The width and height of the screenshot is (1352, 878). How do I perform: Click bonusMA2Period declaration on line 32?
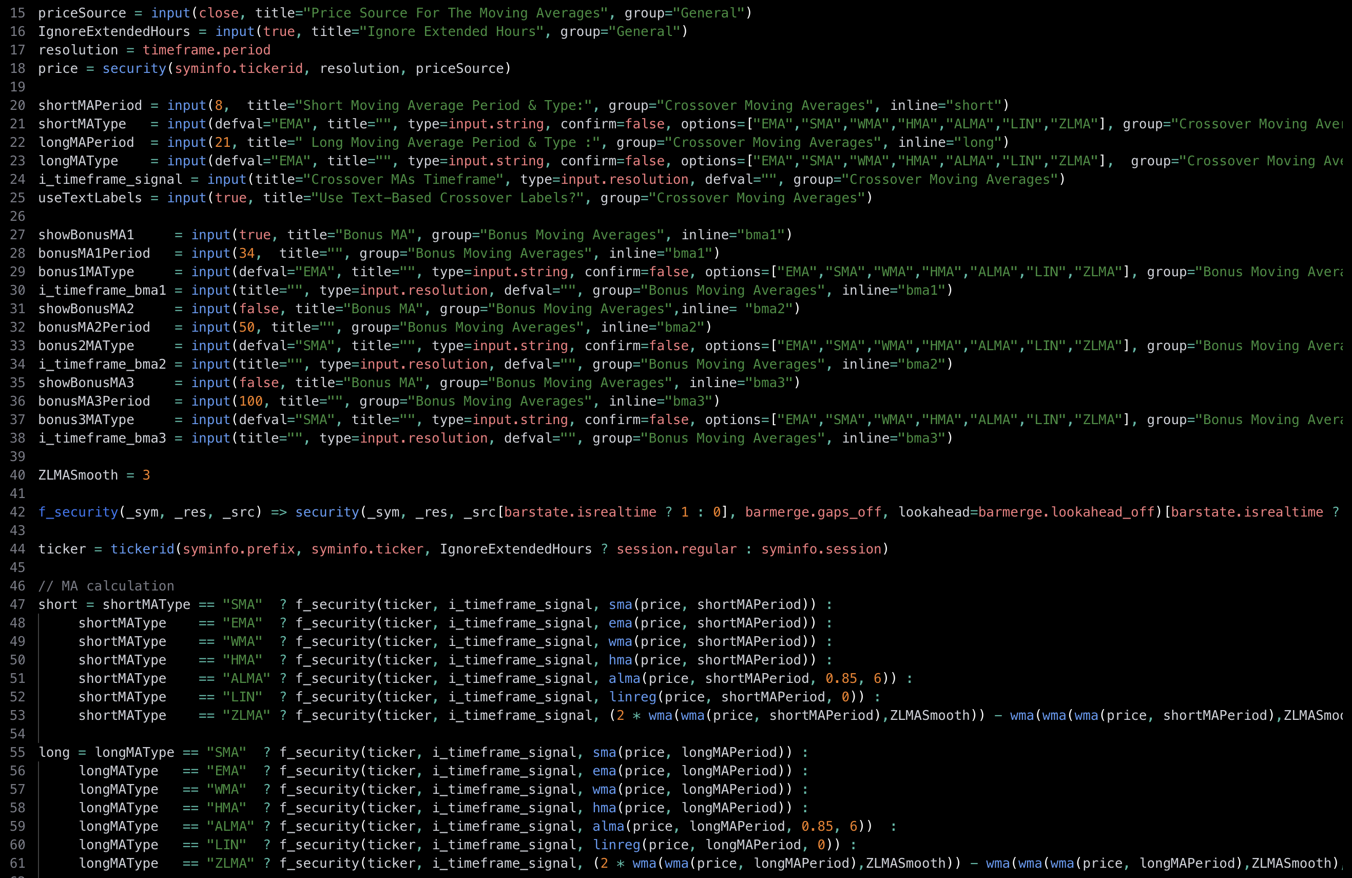(94, 327)
